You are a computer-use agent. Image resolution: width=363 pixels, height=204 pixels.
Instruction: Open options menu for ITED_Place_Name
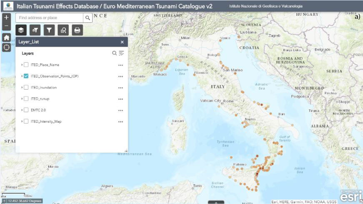coord(120,65)
